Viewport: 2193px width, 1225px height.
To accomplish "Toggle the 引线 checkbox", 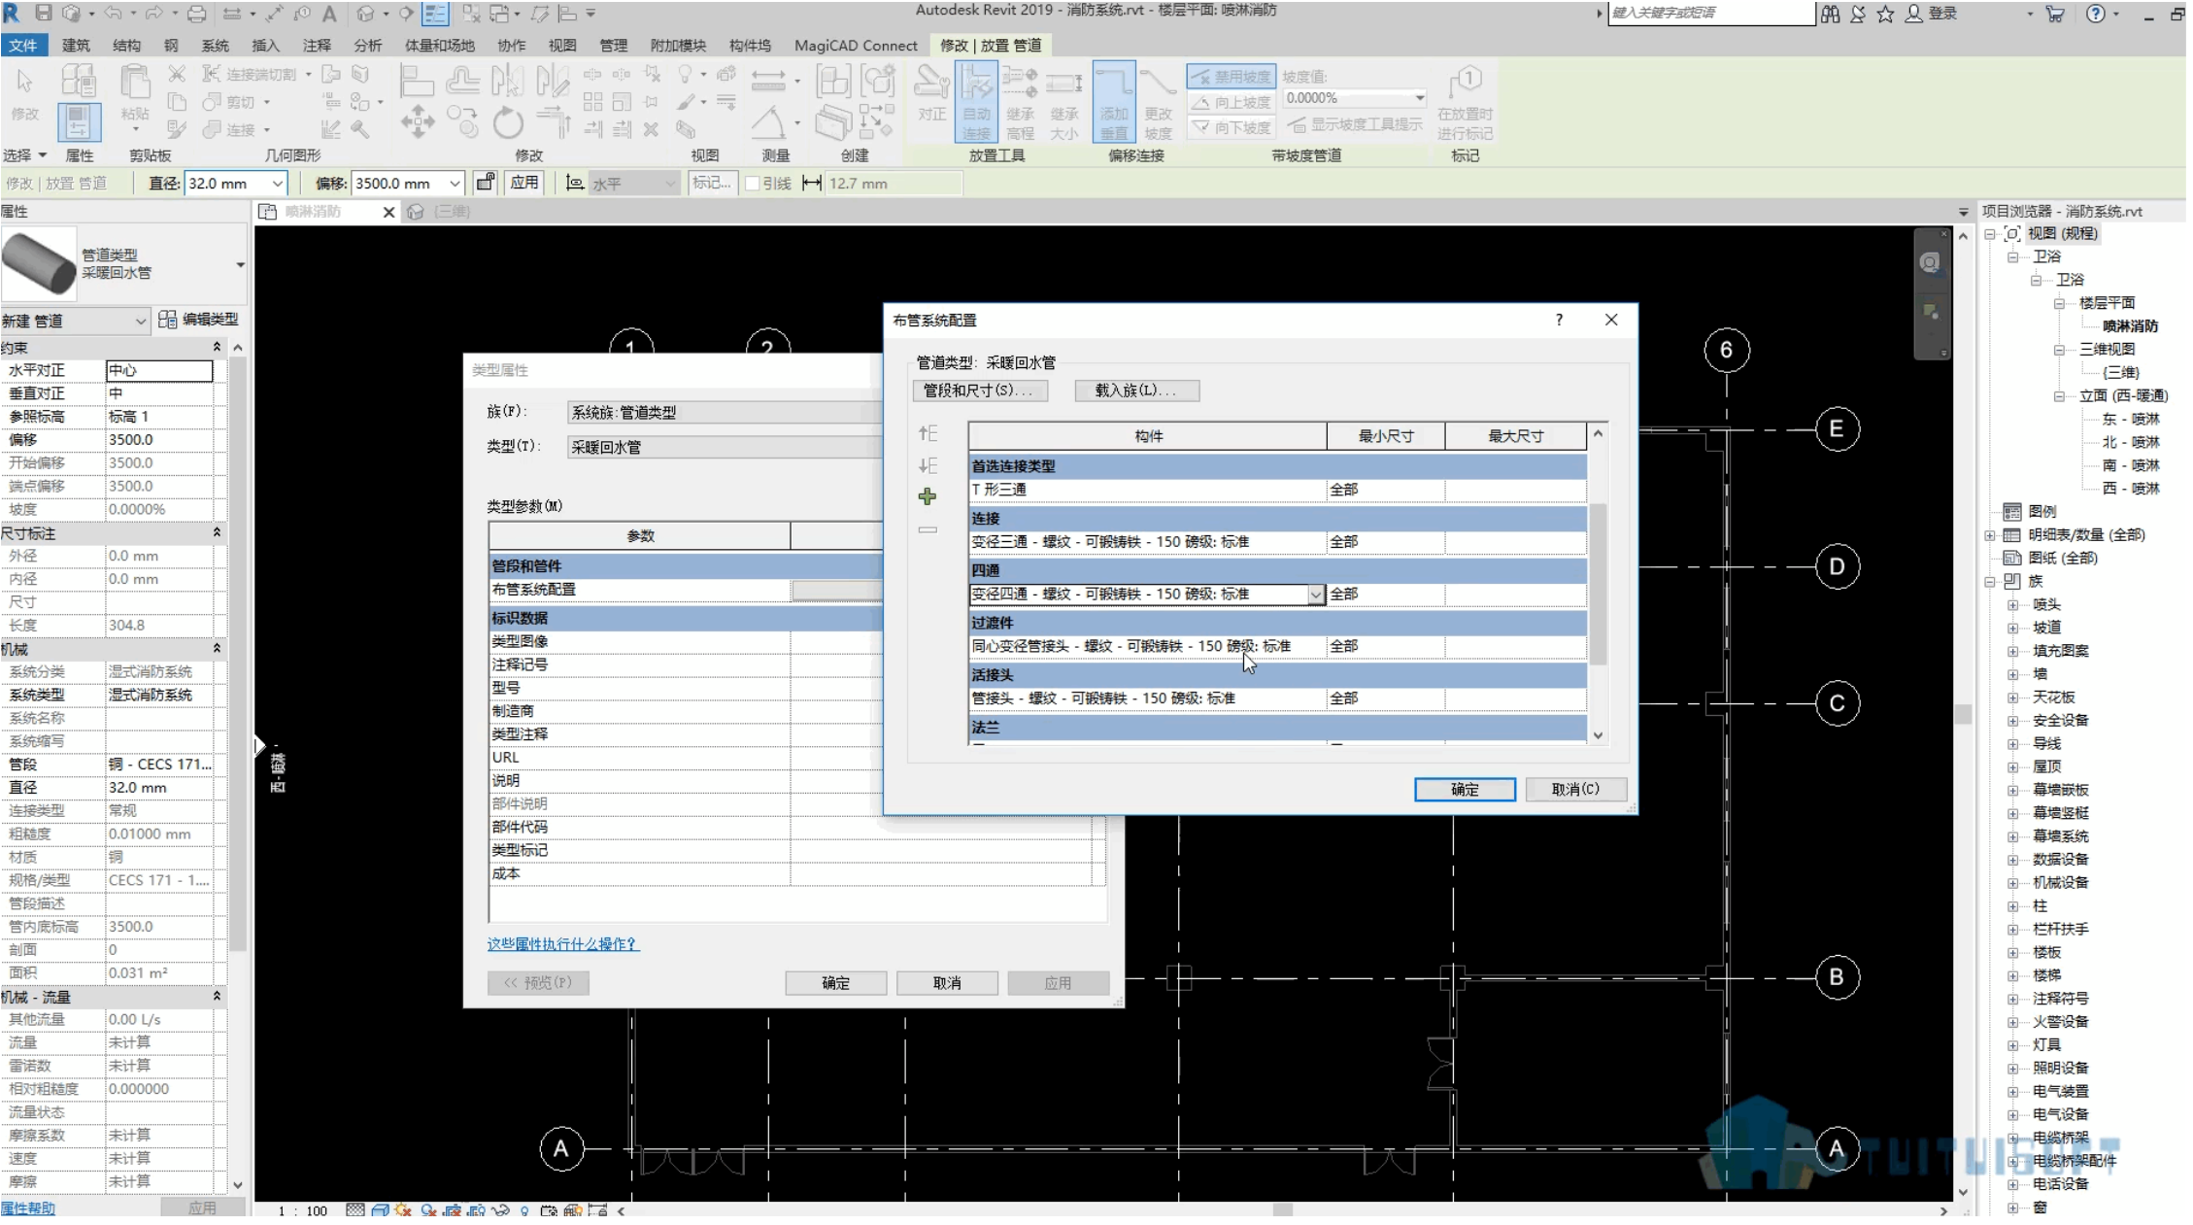I will (752, 184).
